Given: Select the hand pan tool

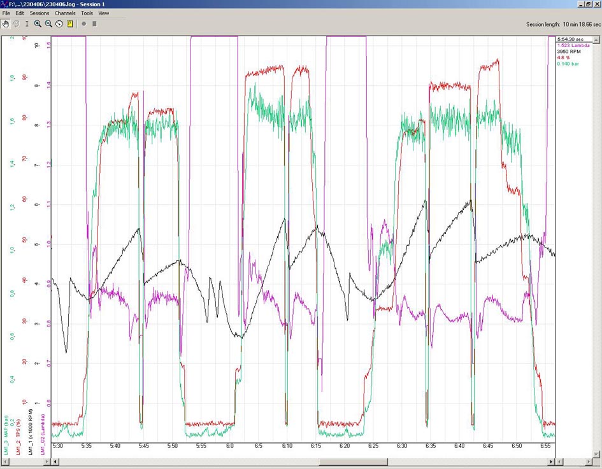Looking at the screenshot, I should [x=5, y=24].
